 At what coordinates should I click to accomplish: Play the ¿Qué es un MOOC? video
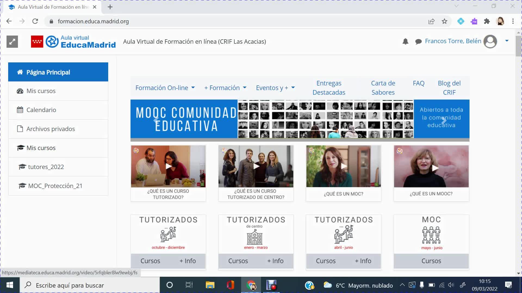(x=435, y=168)
